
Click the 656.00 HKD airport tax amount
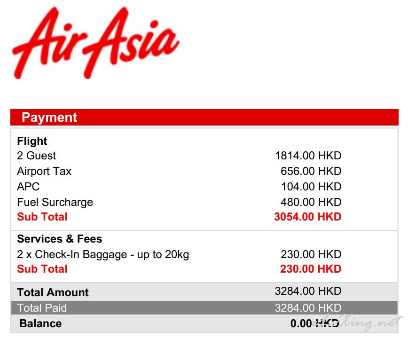coord(311,171)
